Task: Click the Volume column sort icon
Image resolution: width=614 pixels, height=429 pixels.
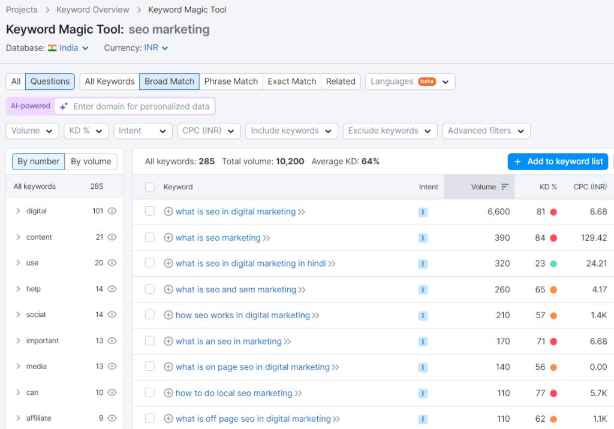Action: [x=505, y=187]
